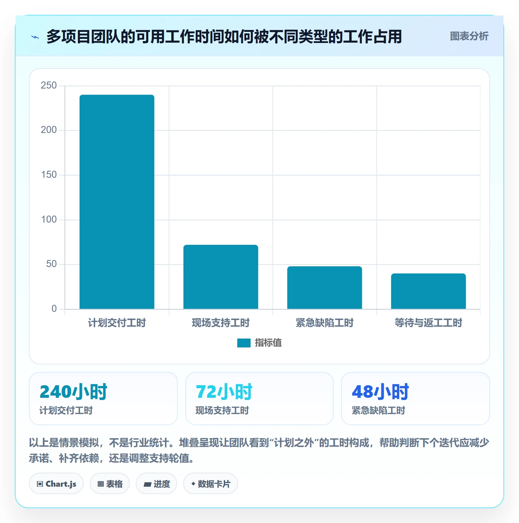Click the 50 y-axis tick label
The width and height of the screenshot is (519, 523).
pos(51,264)
